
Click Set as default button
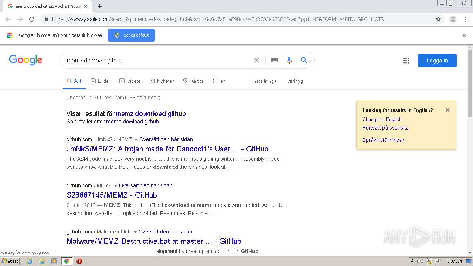point(131,35)
